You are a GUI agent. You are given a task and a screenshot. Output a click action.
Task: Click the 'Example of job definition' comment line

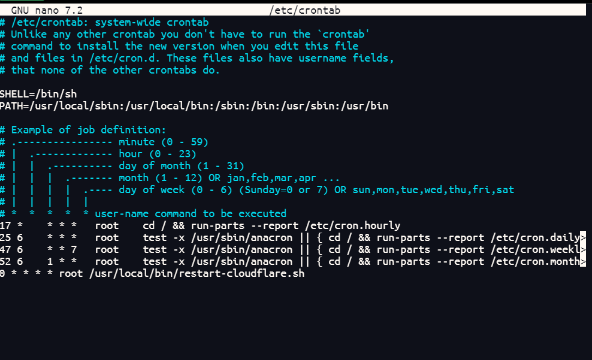[x=88, y=130]
